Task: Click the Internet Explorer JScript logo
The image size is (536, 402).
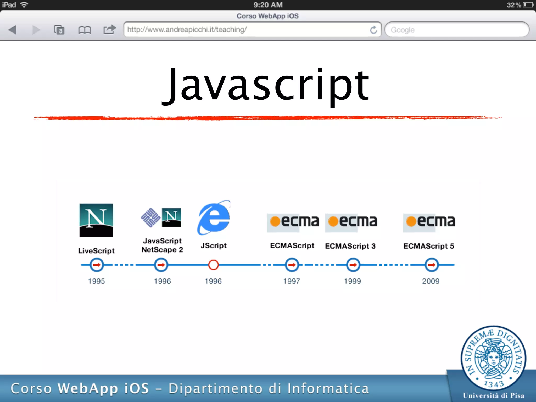Action: 214,217
